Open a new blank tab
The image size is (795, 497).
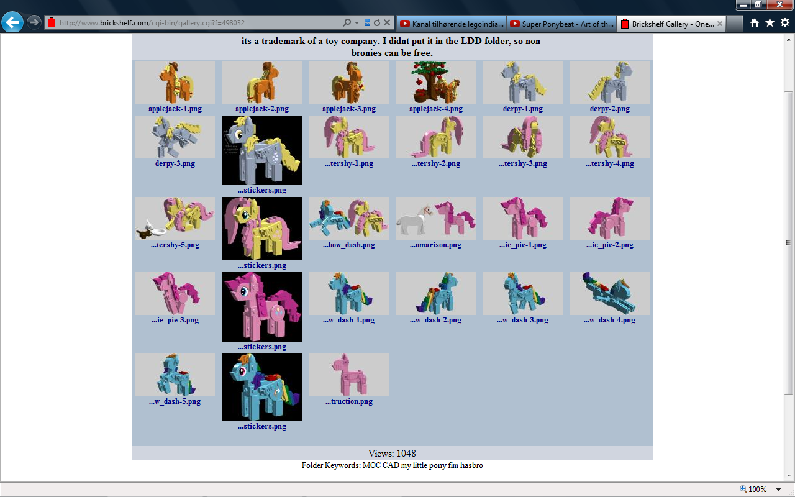click(x=735, y=24)
